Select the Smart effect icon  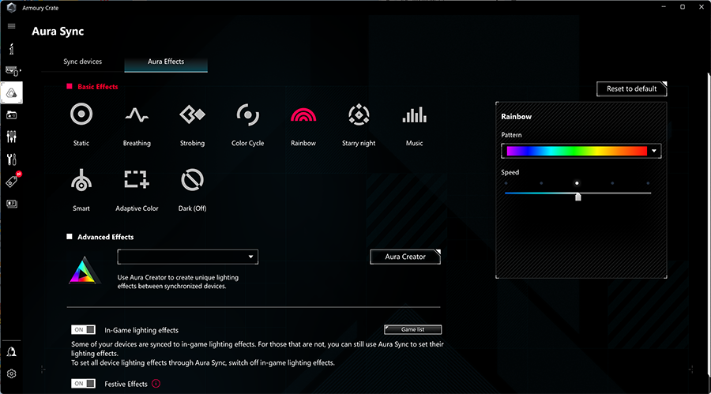coord(81,181)
